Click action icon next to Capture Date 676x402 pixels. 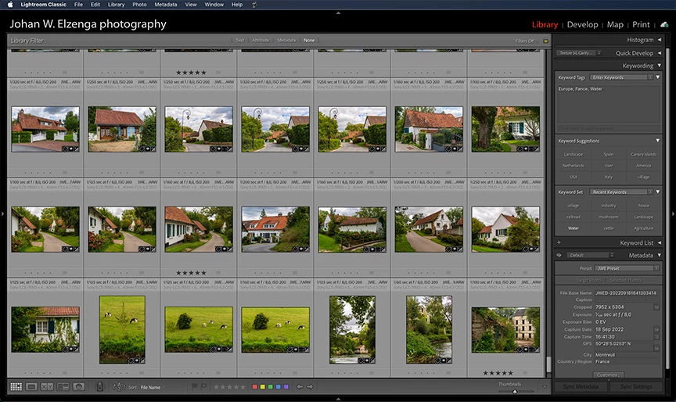[x=656, y=329]
